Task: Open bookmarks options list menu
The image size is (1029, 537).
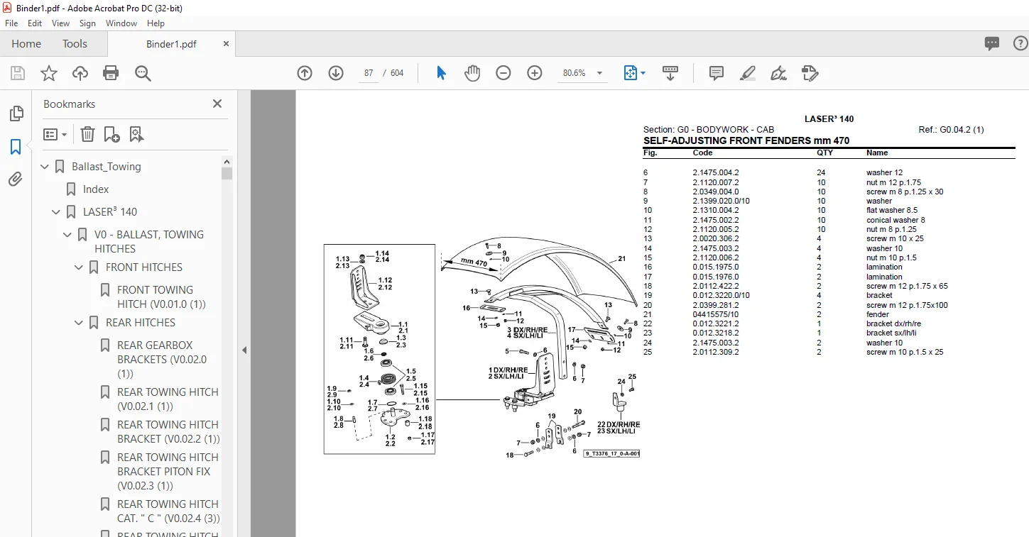Action: pyautogui.click(x=55, y=134)
